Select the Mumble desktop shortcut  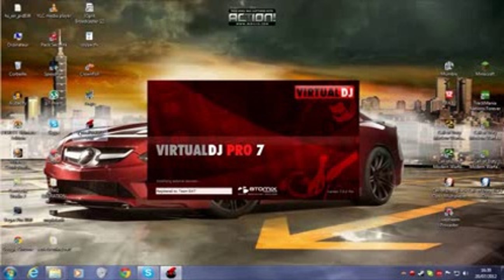tap(449, 68)
